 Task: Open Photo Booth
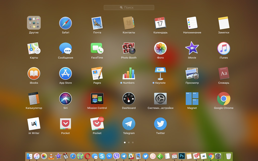pyautogui.click(x=129, y=48)
